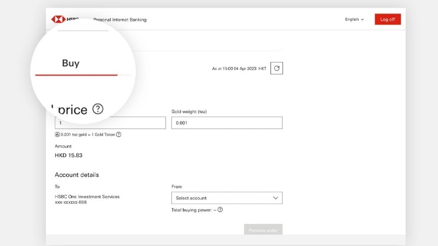This screenshot has height=246, width=438.
Task: Focus the Gold weight (toz) input field
Action: coord(227,122)
